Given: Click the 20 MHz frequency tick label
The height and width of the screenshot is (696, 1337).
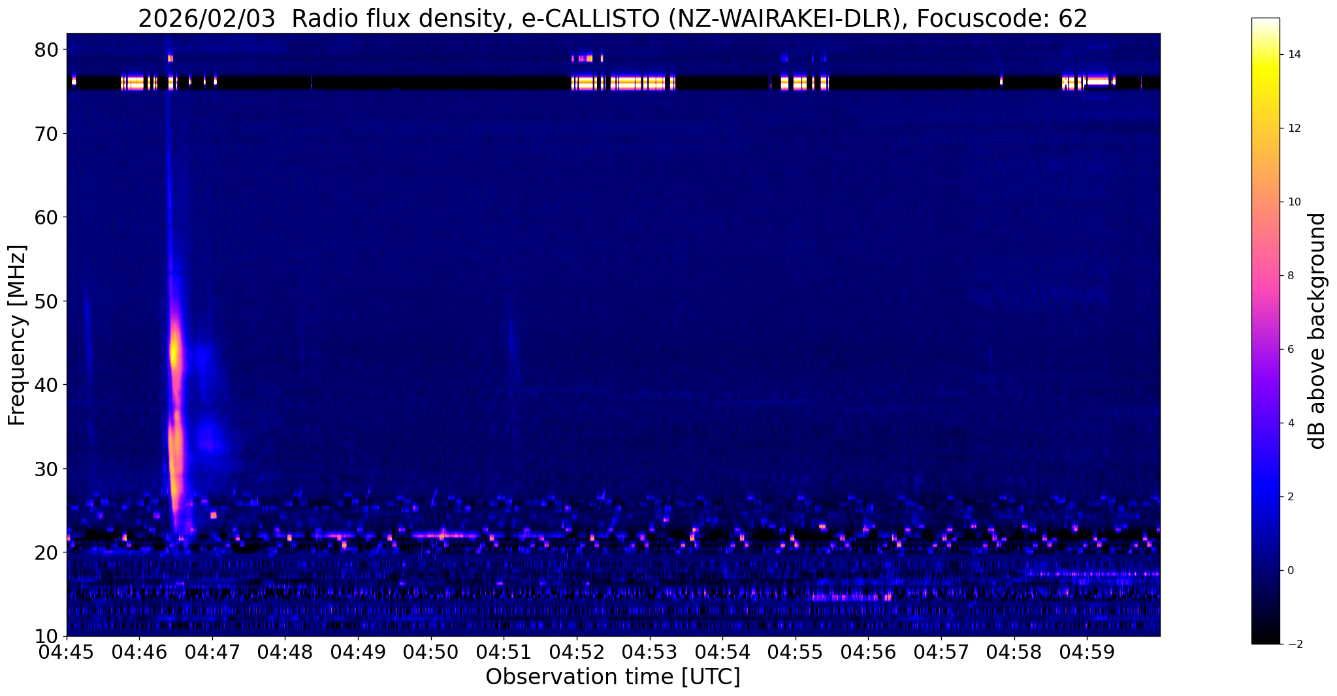Looking at the screenshot, I should tap(46, 552).
